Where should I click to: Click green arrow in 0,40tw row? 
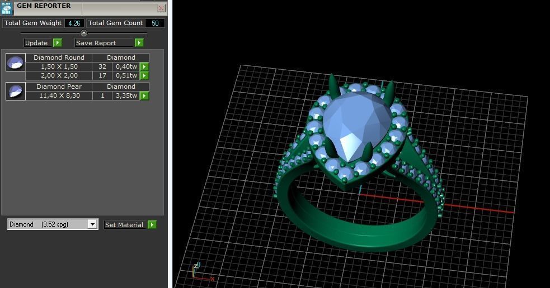point(144,66)
